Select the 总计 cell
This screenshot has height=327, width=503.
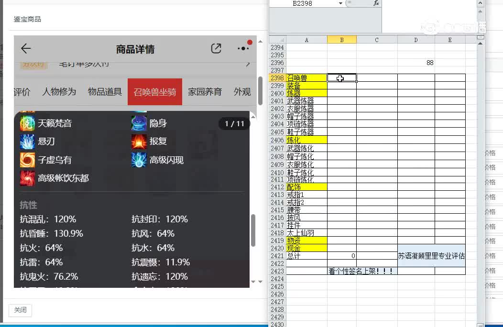pos(306,256)
